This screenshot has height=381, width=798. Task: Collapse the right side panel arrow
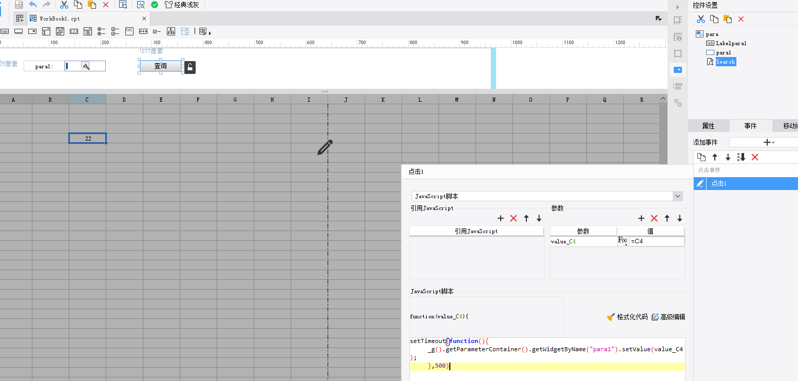[678, 7]
